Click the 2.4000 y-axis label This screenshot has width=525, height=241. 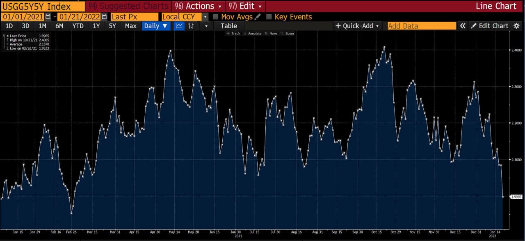pyautogui.click(x=516, y=50)
